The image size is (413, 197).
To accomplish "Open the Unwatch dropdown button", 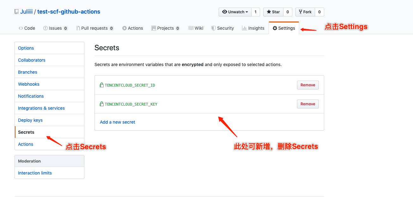I will (x=235, y=12).
